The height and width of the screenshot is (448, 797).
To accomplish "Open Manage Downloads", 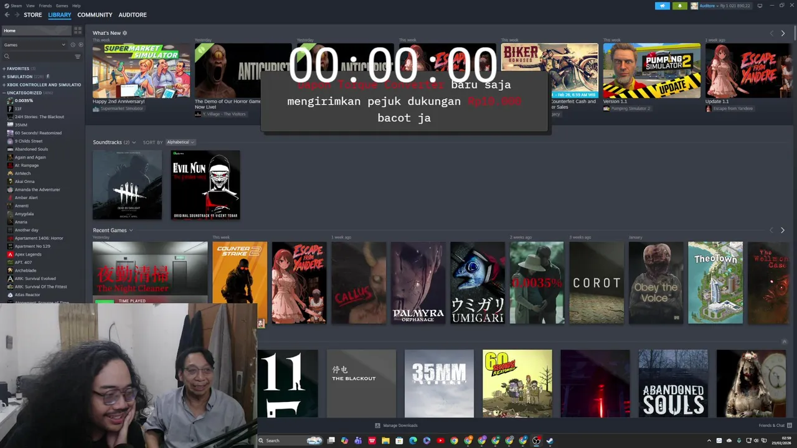I will coord(396,426).
